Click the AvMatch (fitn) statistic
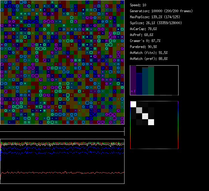This screenshot has height=191, width=209. (x=149, y=53)
